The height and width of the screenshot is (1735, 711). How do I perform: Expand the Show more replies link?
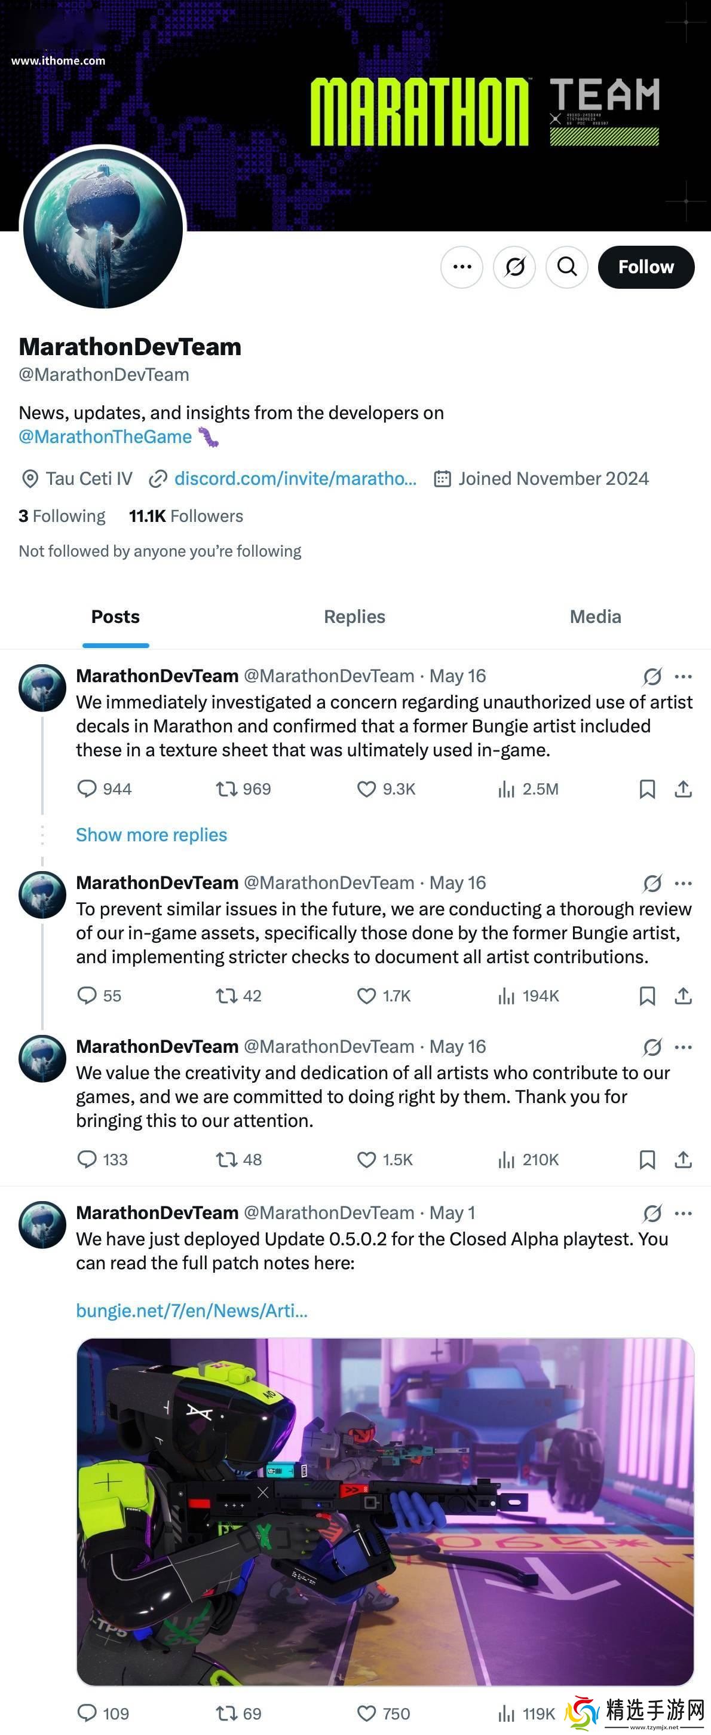click(x=152, y=835)
